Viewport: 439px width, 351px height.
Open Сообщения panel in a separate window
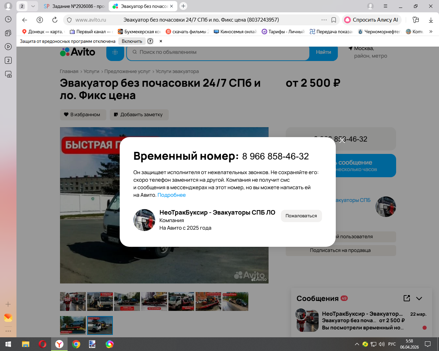(407, 298)
